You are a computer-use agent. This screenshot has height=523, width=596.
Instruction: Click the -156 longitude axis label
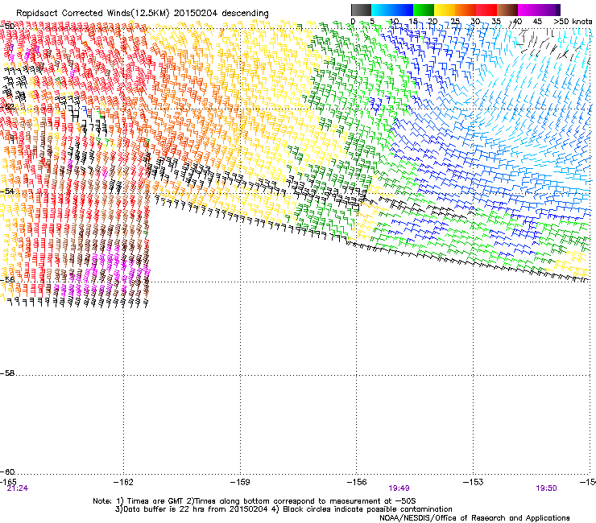tap(357, 482)
